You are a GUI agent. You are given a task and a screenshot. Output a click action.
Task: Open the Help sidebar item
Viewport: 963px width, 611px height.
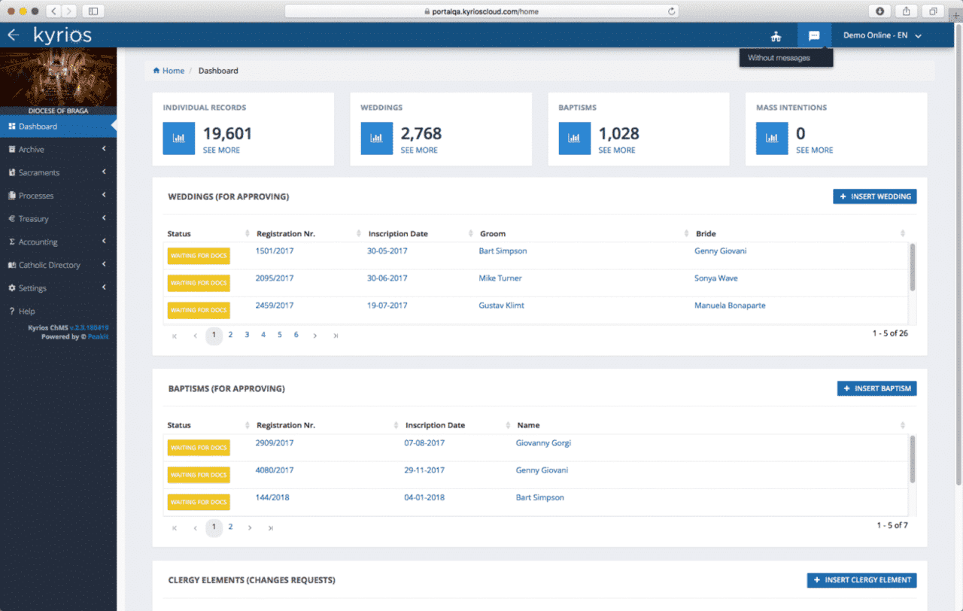click(x=26, y=312)
